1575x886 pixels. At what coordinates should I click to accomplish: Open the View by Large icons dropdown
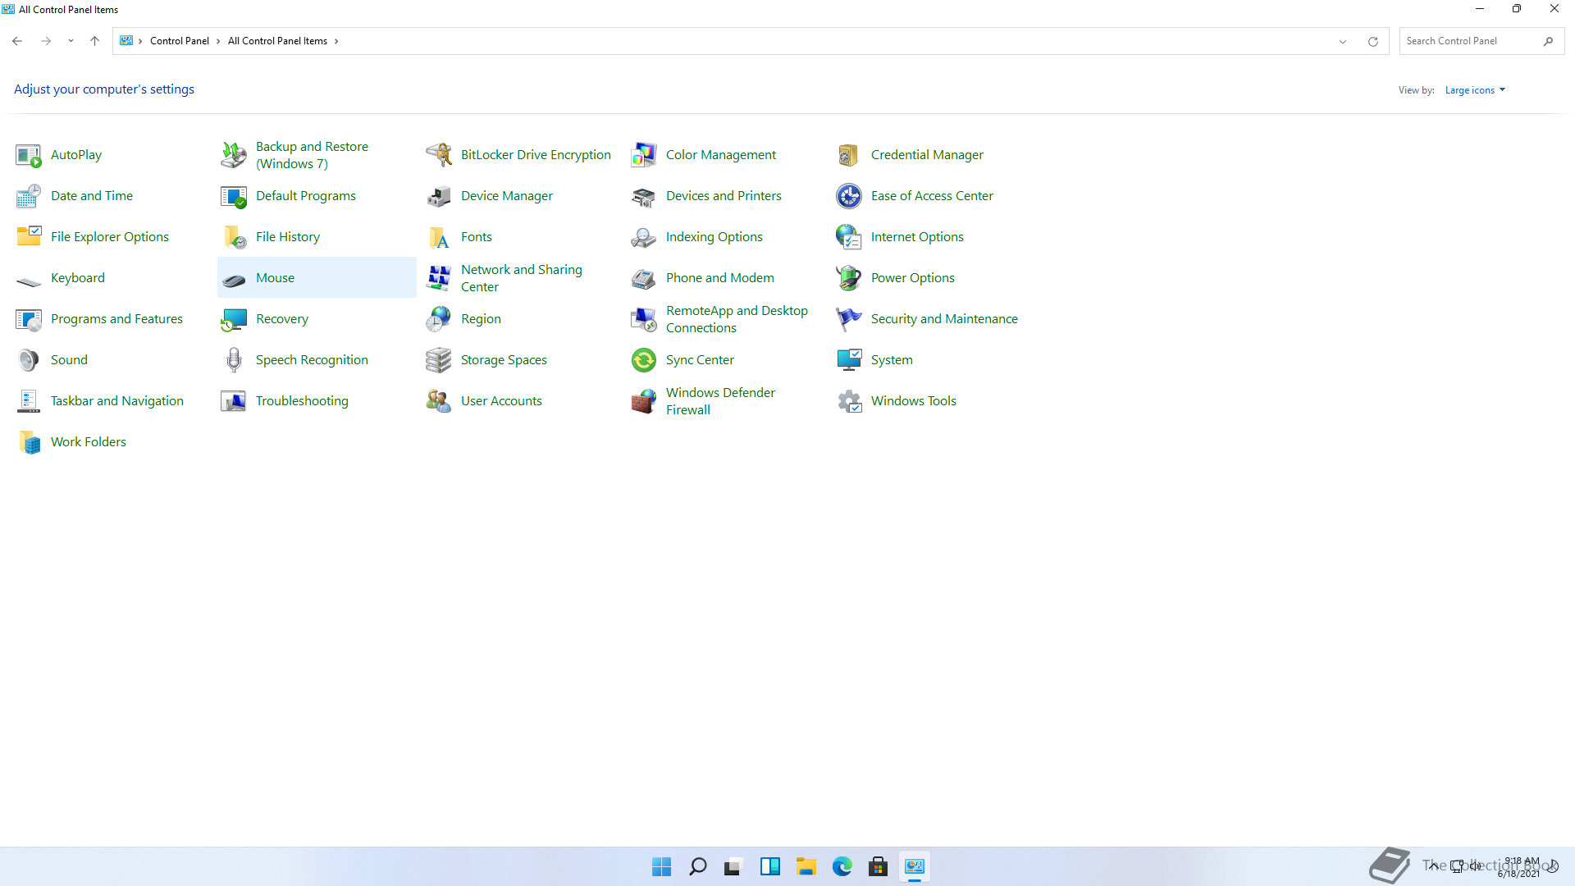tap(1475, 90)
